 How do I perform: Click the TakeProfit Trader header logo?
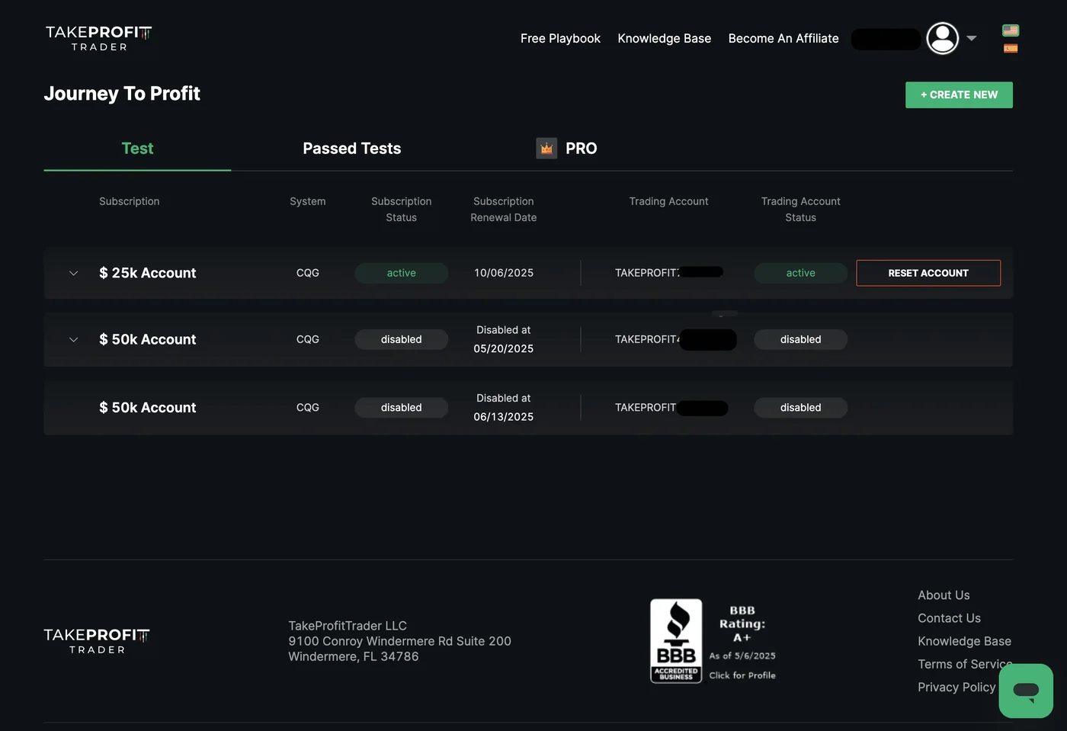(x=98, y=38)
